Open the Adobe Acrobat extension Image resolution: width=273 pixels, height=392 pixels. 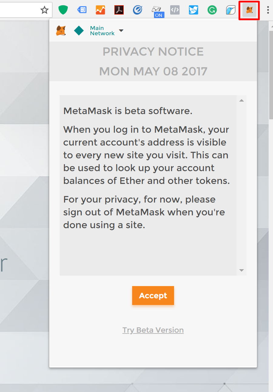(x=119, y=10)
